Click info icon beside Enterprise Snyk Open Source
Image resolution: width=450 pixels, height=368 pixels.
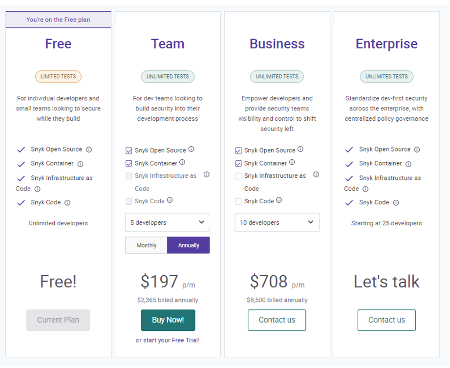pos(417,150)
